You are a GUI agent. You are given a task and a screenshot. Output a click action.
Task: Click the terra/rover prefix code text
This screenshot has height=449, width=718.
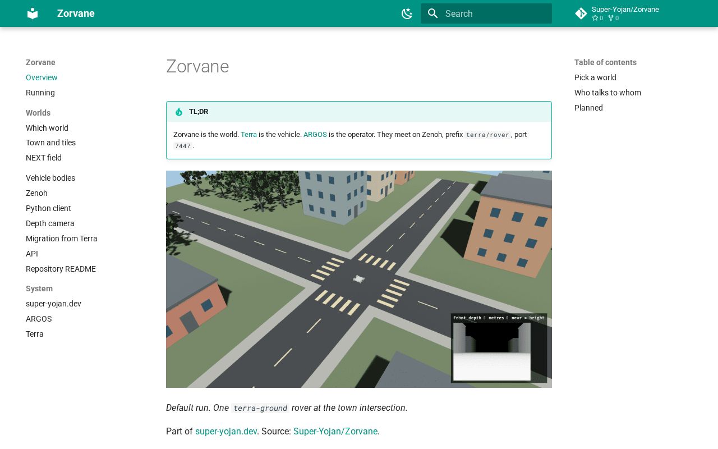(x=487, y=135)
